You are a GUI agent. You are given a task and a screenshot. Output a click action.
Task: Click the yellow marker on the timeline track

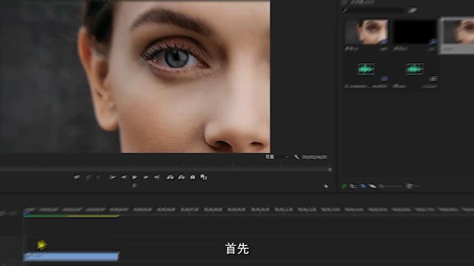[42, 245]
